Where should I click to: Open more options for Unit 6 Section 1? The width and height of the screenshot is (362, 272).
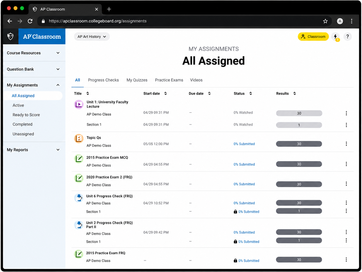[346, 211]
